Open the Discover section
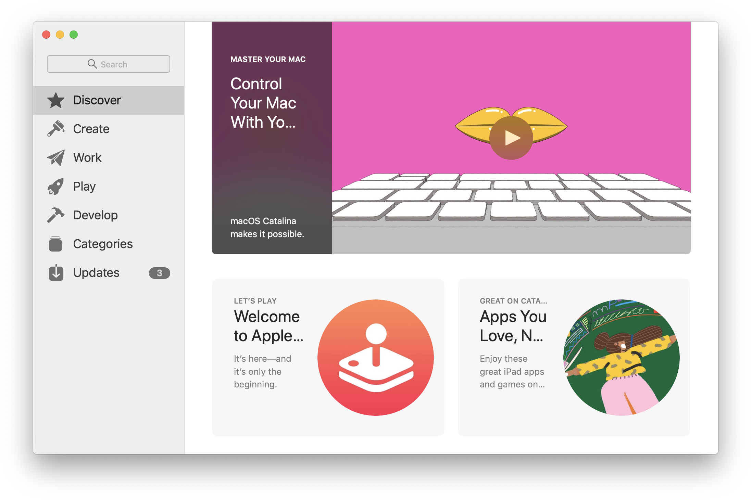This screenshot has width=751, height=500. [x=109, y=100]
